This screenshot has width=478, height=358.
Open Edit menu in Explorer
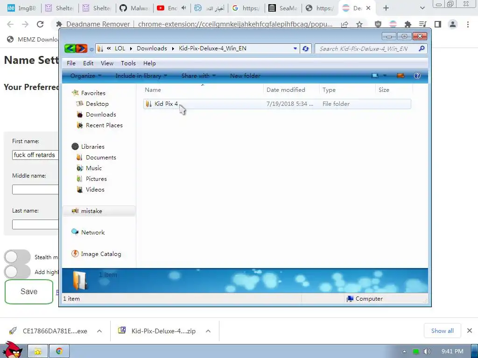88,63
